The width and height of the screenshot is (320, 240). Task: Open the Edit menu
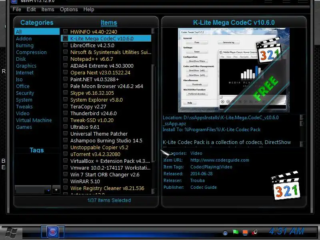pyautogui.click(x=31, y=9)
